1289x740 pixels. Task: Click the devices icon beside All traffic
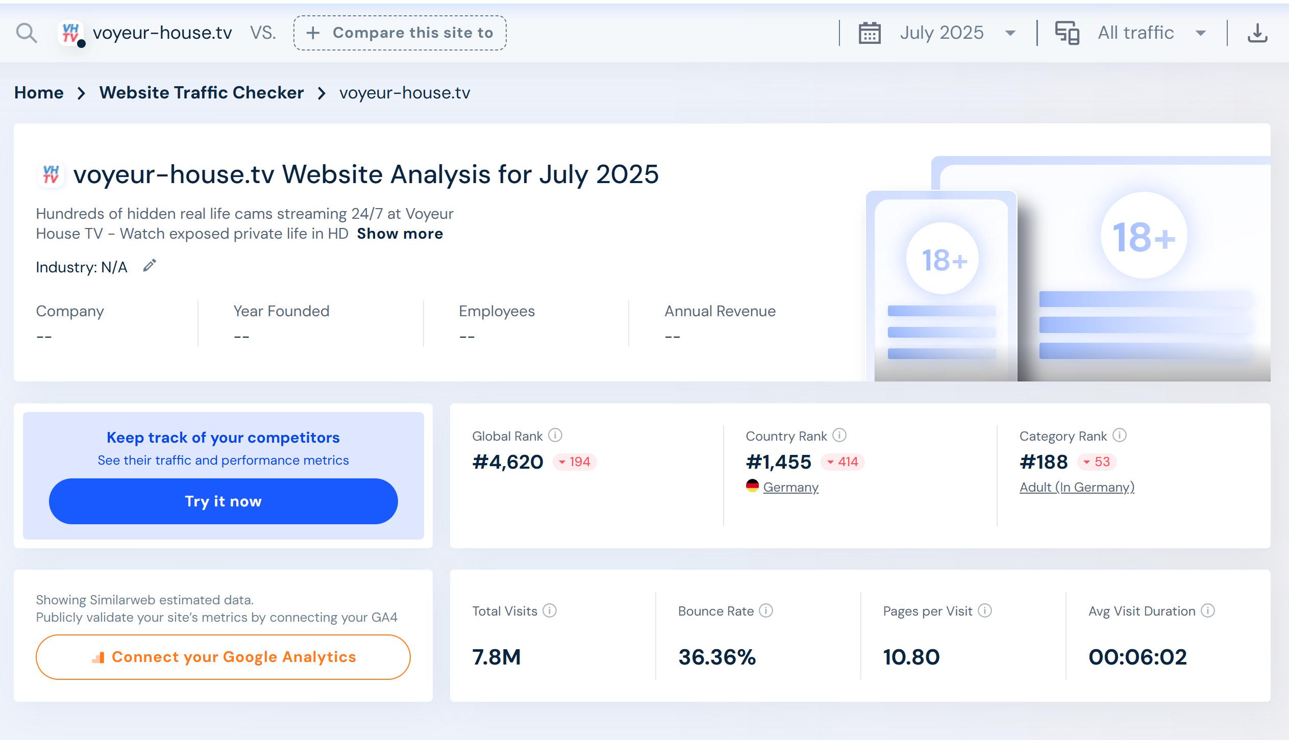(1067, 33)
